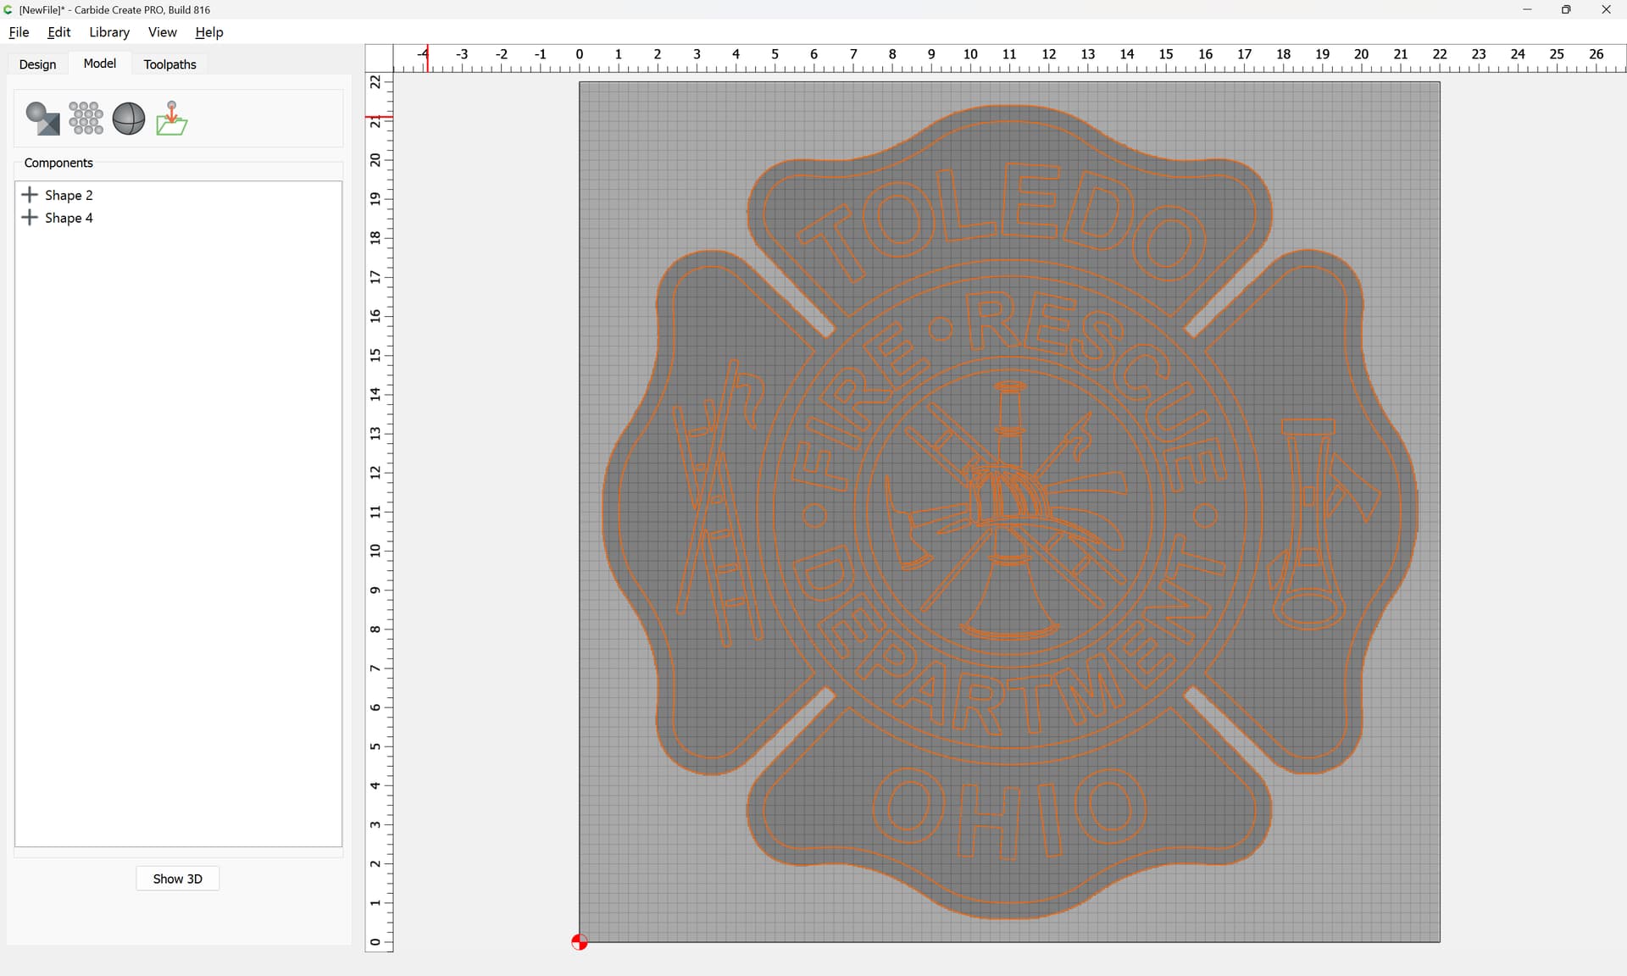The image size is (1627, 976).
Task: Click the Import model green folder icon
Action: 172,119
